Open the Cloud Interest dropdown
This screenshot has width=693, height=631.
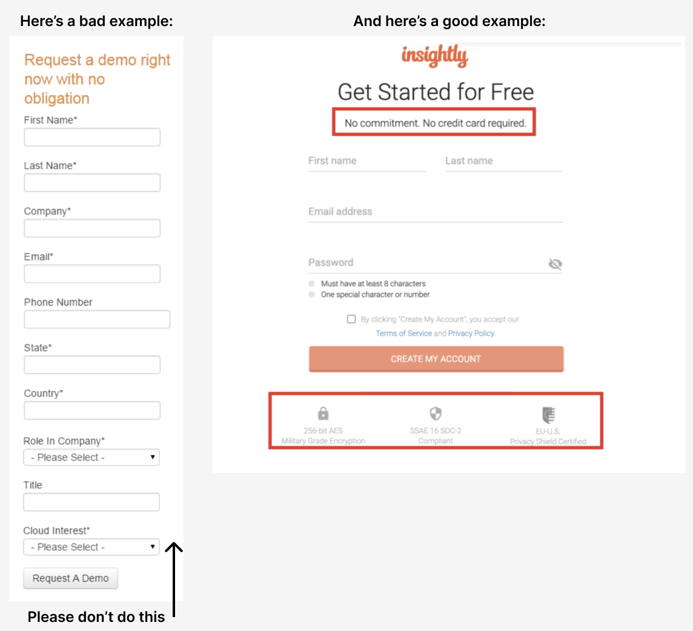tap(91, 547)
